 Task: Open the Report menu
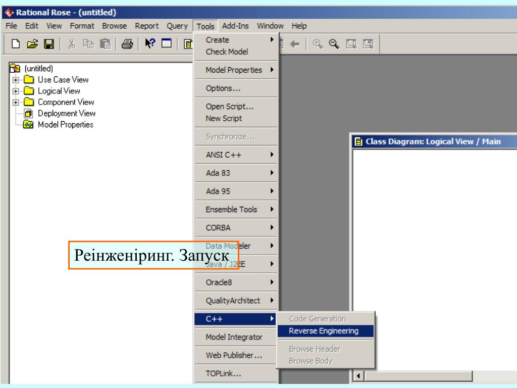(x=147, y=26)
